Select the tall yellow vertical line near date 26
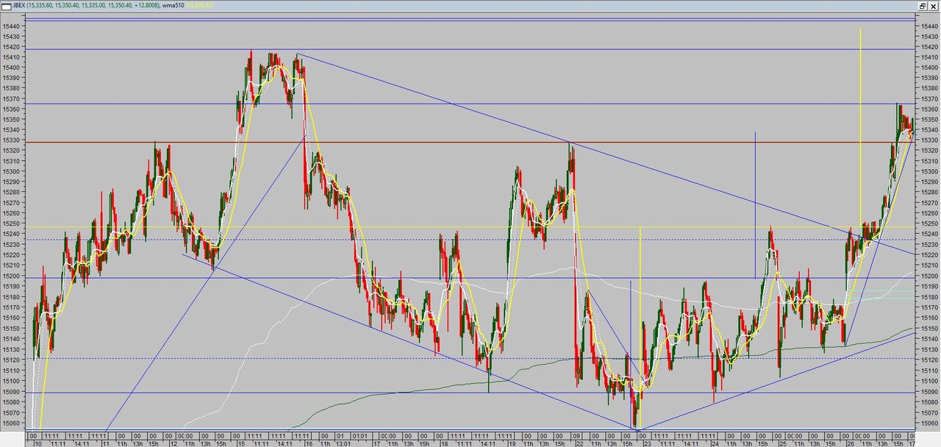 click(x=860, y=126)
